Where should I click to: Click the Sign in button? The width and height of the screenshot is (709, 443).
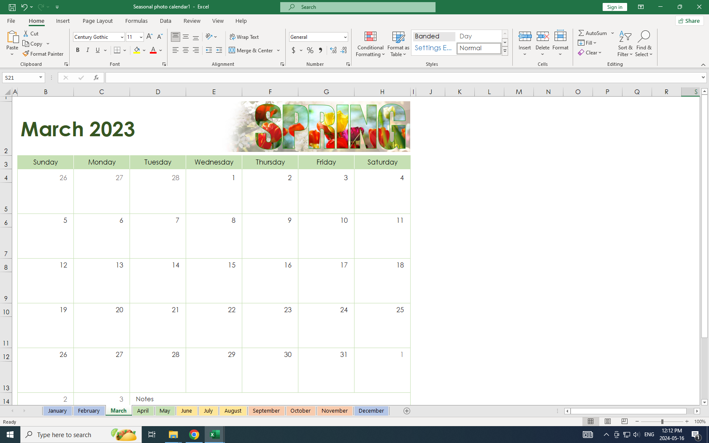(x=614, y=7)
